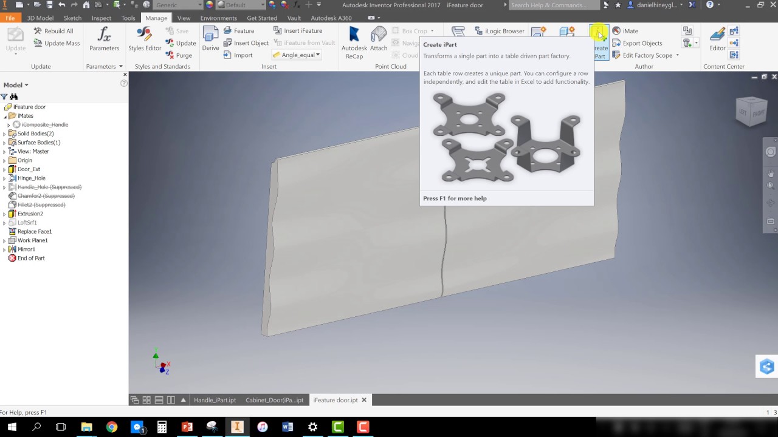
Task: Select the iMate tool
Action: 625,31
